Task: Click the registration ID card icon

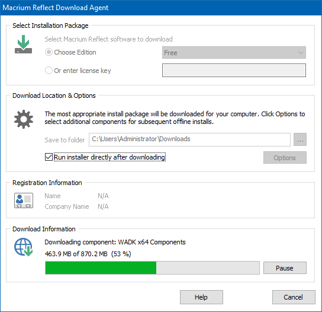Action: coord(24,200)
